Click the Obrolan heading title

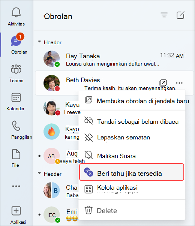[58, 16]
